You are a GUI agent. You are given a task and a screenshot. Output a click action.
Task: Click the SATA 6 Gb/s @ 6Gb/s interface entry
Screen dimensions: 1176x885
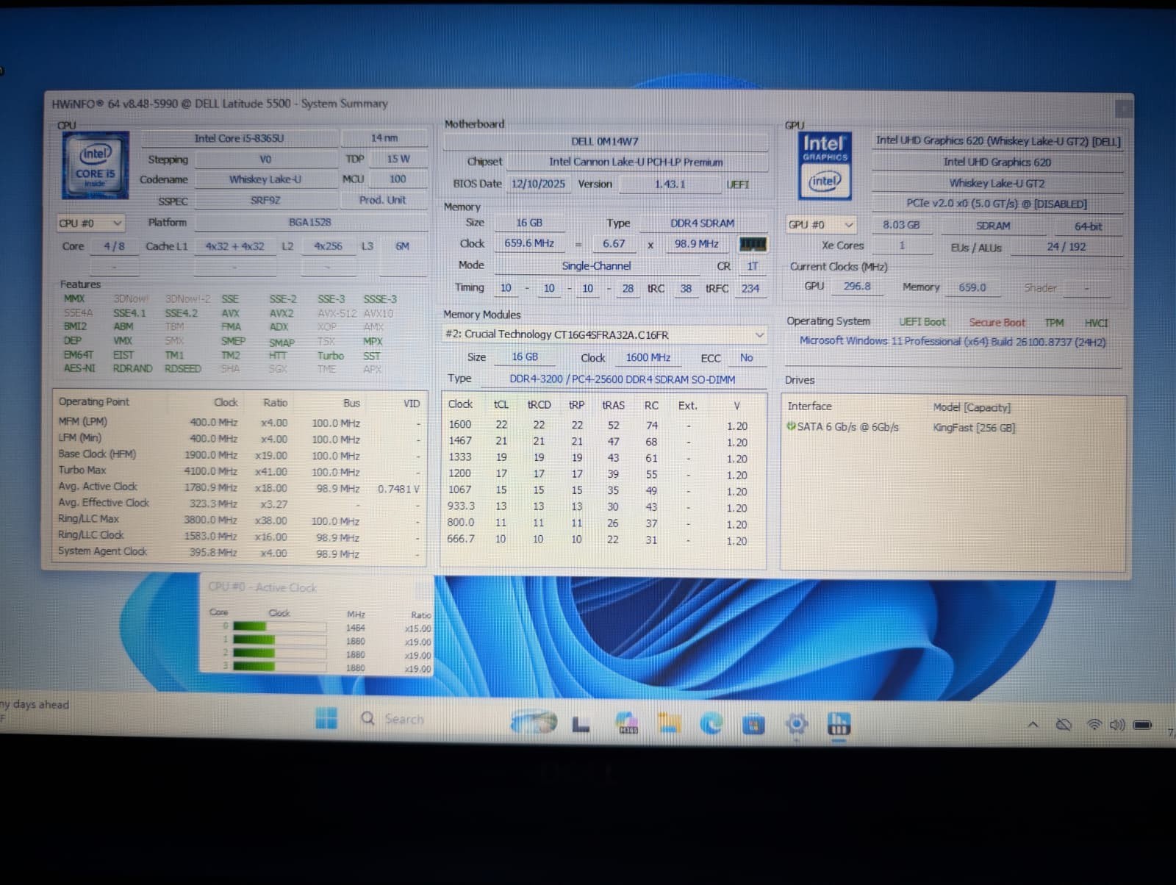click(x=847, y=426)
